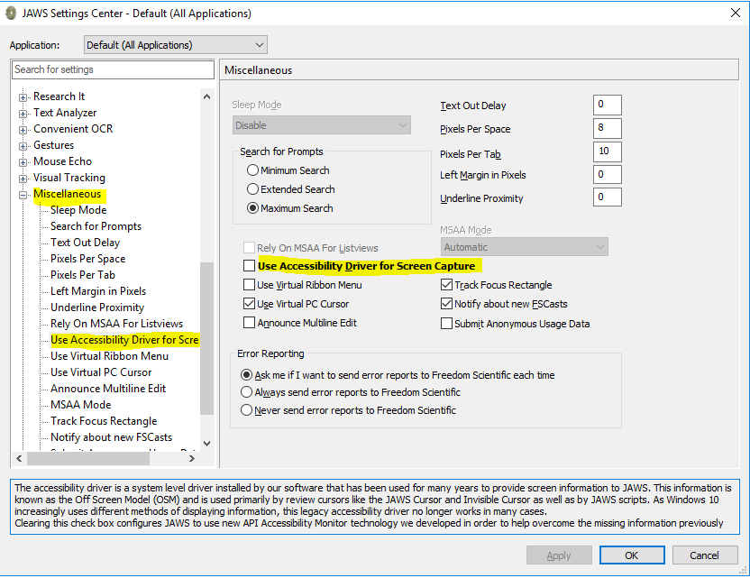This screenshot has width=750, height=578.
Task: Expand the Visual Tracking tree node
Action: 22,178
